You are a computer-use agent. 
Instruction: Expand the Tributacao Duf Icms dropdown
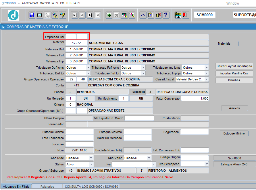point(88,68)
